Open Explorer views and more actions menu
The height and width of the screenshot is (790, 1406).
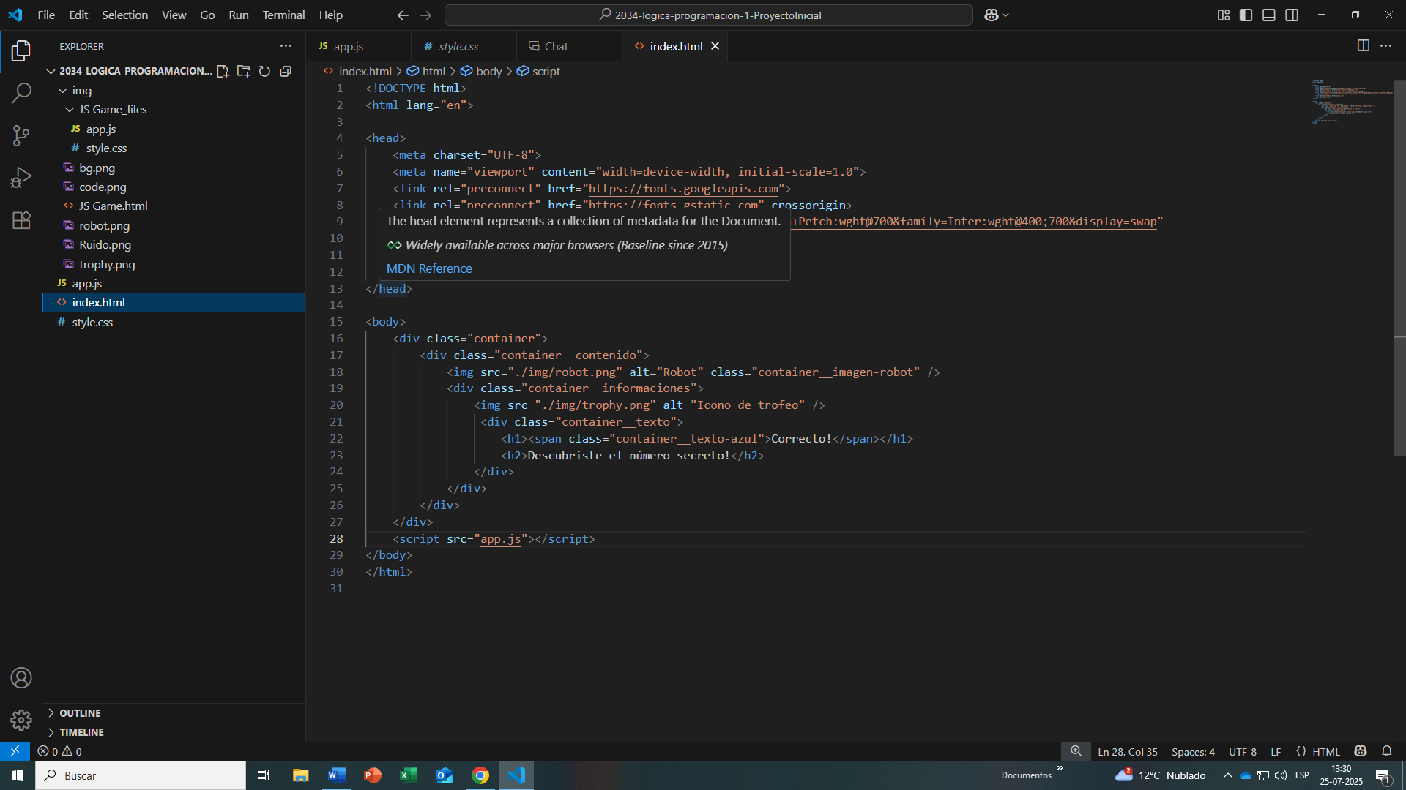click(286, 46)
